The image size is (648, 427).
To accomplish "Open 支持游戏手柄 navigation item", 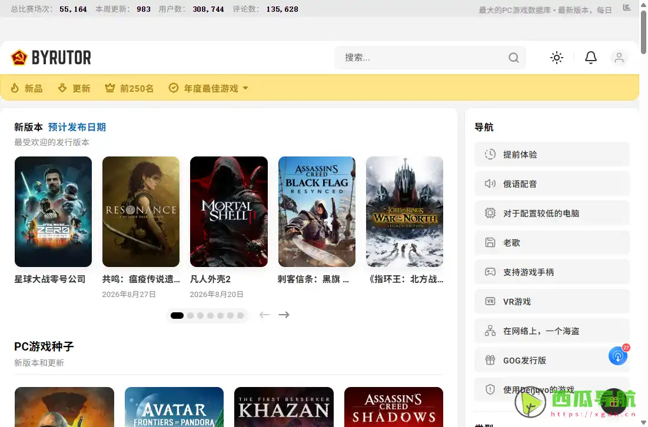I will pyautogui.click(x=551, y=272).
